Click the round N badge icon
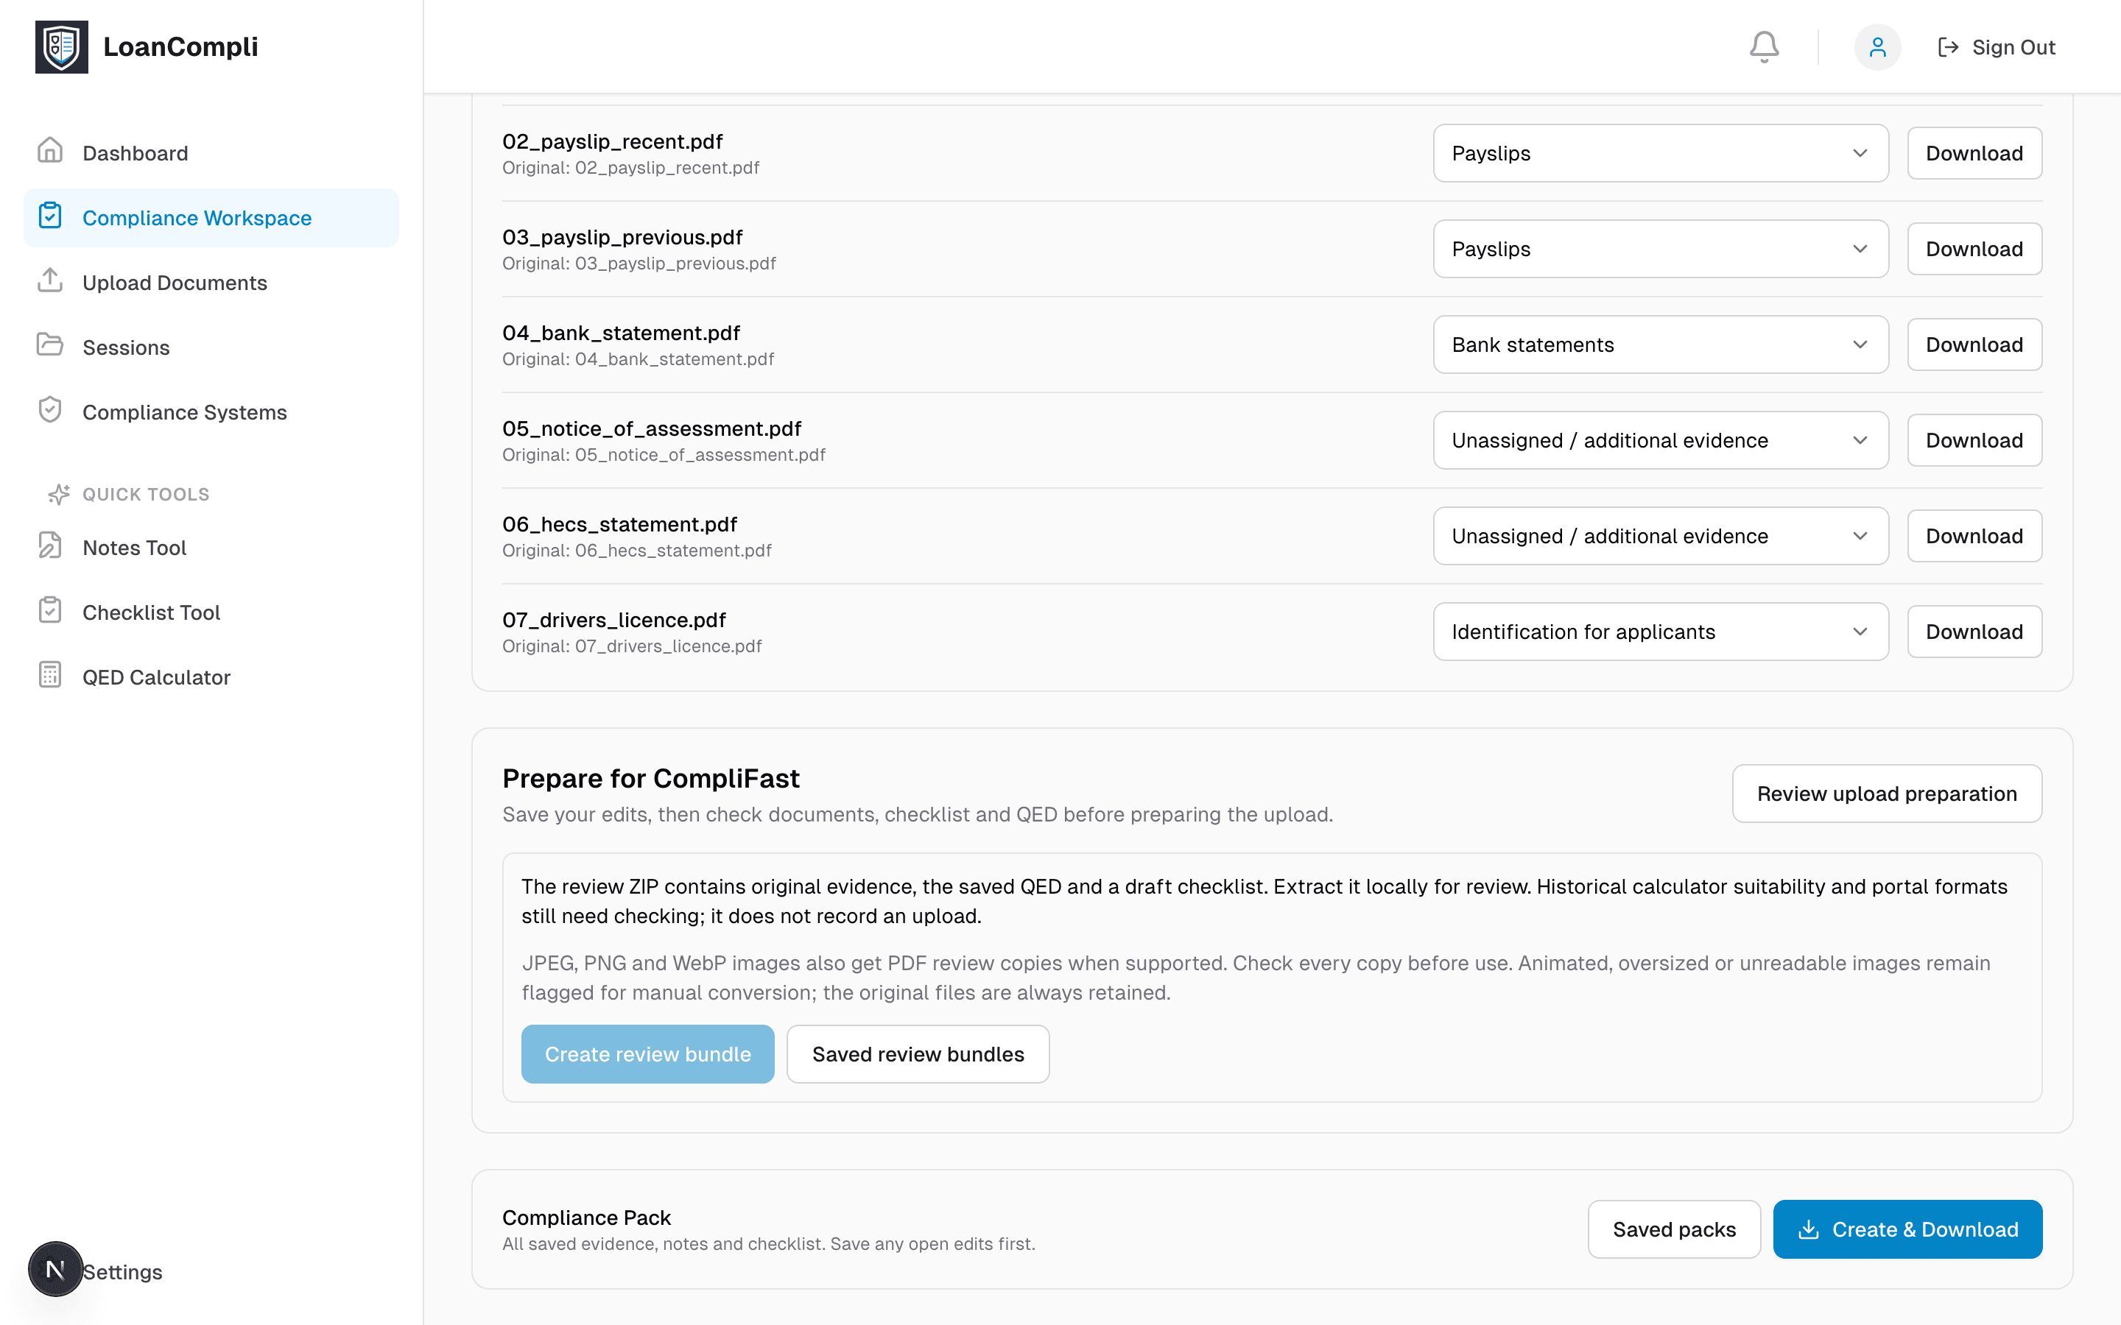 click(55, 1268)
